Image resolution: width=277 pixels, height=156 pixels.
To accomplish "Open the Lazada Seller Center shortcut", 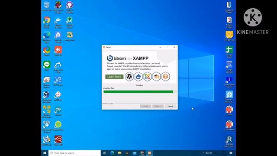I will click(229, 80).
